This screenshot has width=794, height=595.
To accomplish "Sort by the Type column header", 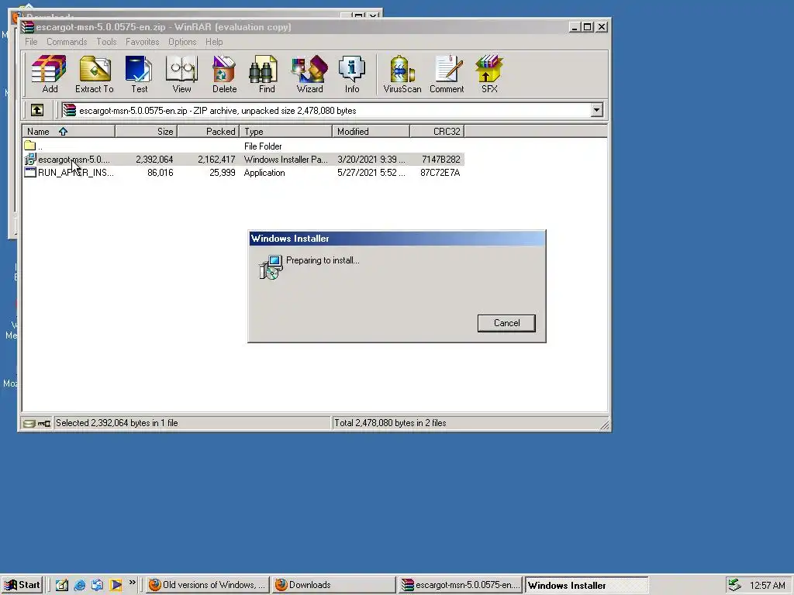I will tap(285, 132).
